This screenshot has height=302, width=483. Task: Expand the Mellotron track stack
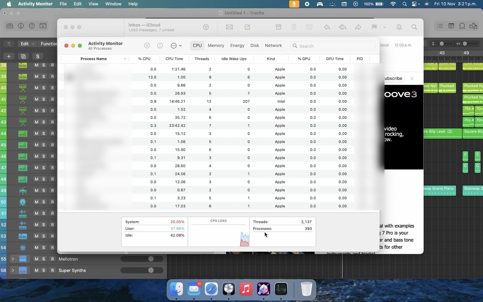(x=14, y=259)
